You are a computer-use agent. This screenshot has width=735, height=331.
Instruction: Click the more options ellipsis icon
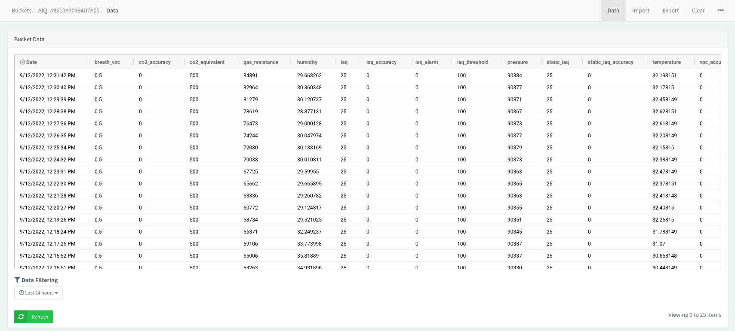point(720,10)
